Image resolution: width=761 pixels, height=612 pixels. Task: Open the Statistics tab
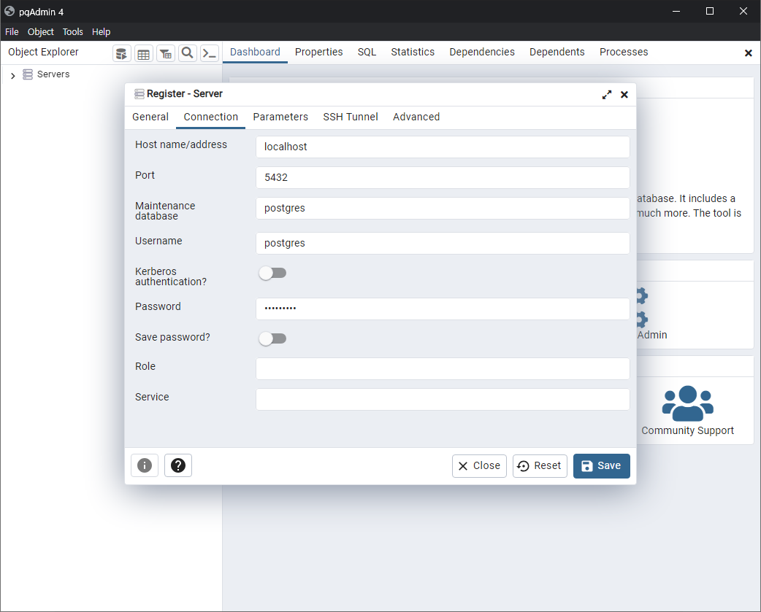click(413, 52)
